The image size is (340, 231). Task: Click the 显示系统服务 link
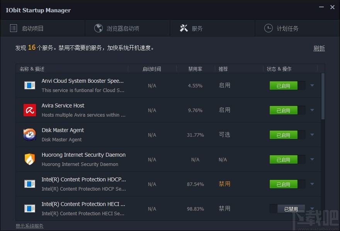click(29, 226)
